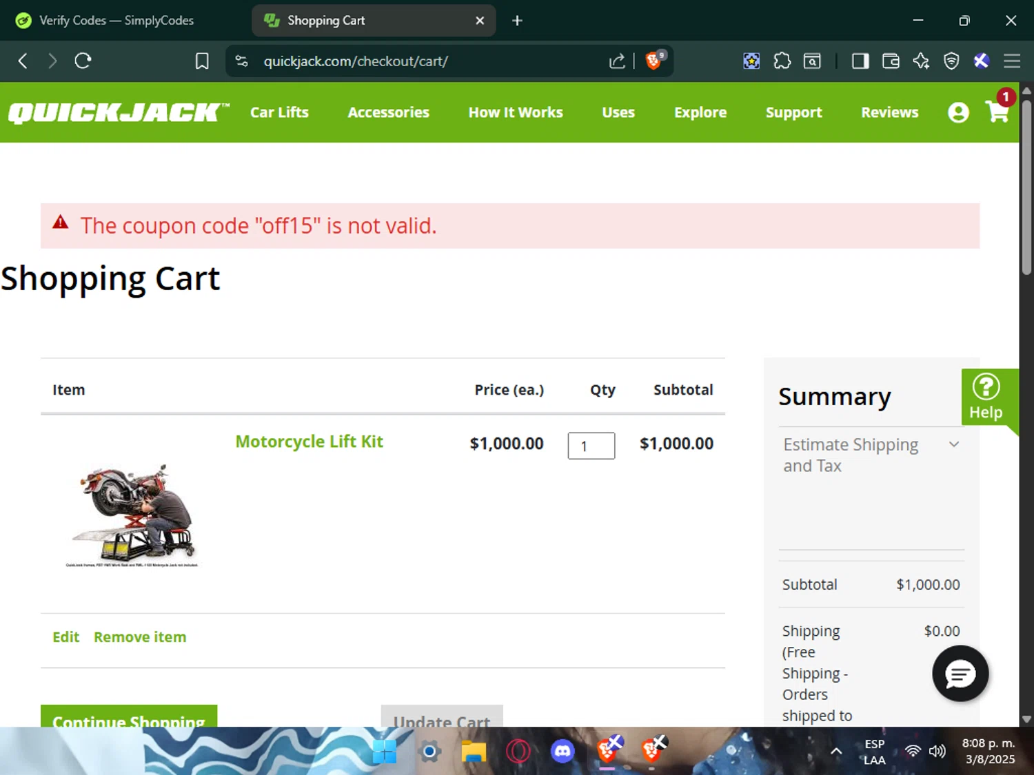Open File Explorer from taskbar
Viewport: 1034px width, 775px height.
(x=474, y=751)
